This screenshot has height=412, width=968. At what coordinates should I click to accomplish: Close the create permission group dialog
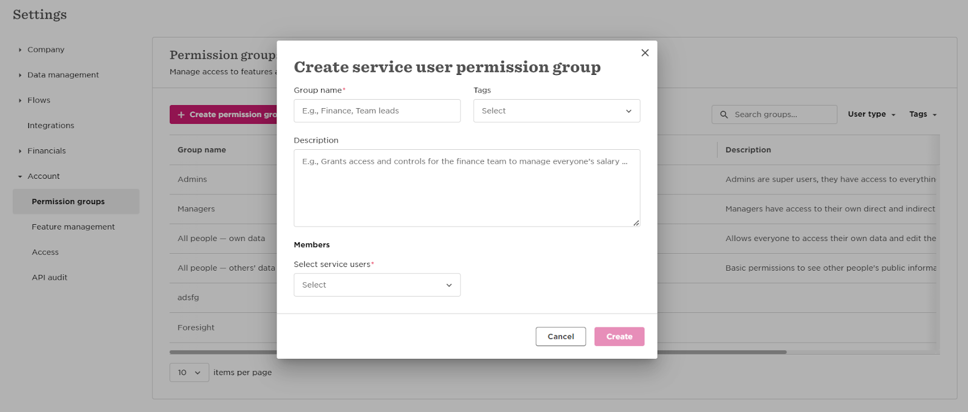[645, 53]
